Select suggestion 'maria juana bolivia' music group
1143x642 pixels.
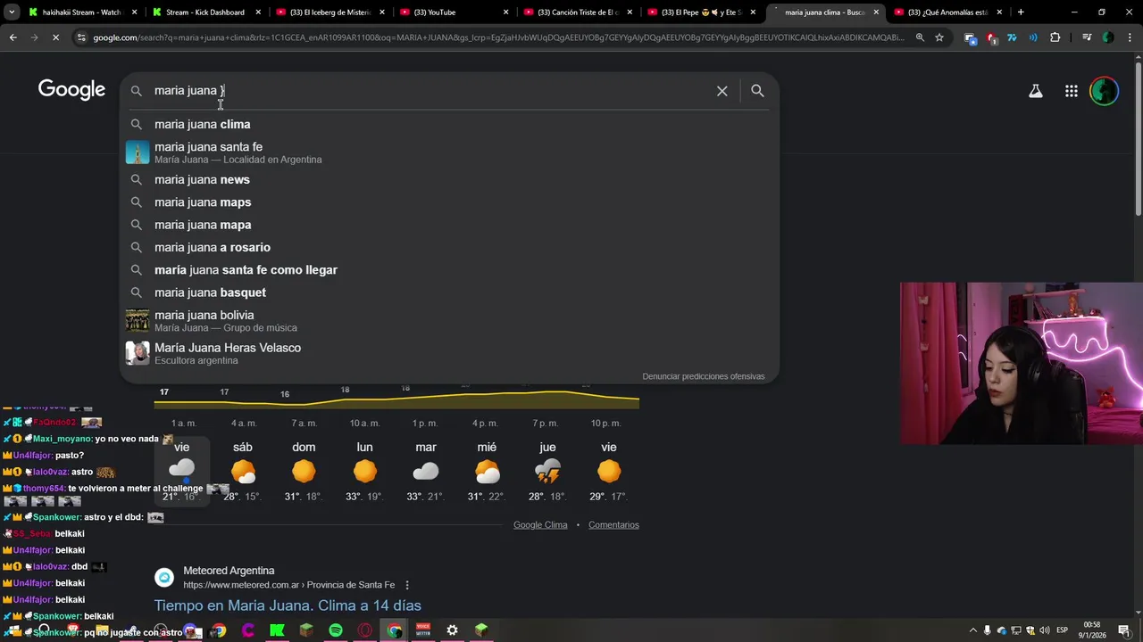[x=449, y=321]
